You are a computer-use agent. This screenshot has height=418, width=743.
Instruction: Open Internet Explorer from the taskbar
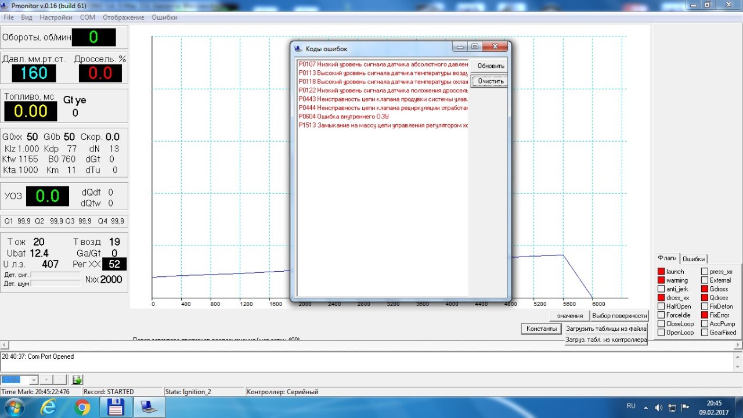(x=48, y=408)
